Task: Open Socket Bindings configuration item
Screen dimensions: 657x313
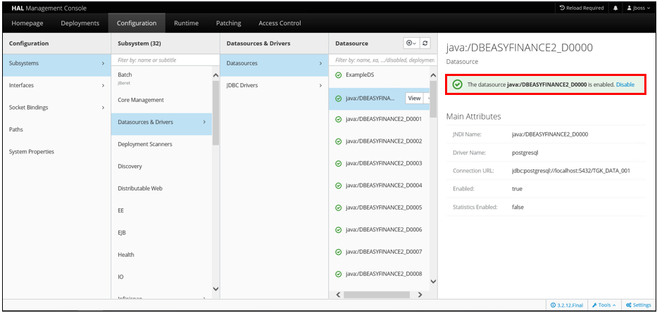Action: 57,108
